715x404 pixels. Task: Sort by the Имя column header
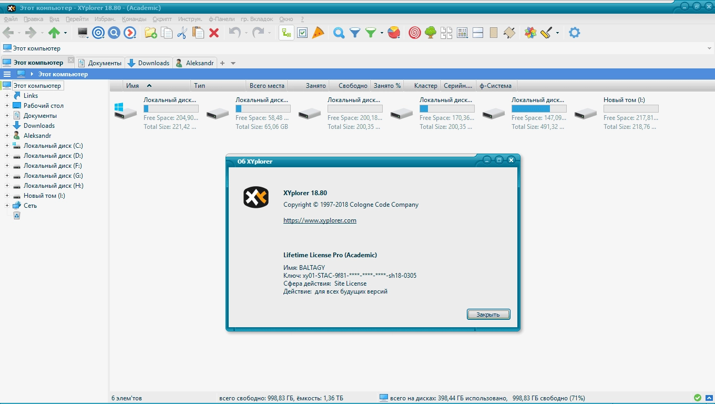point(157,86)
